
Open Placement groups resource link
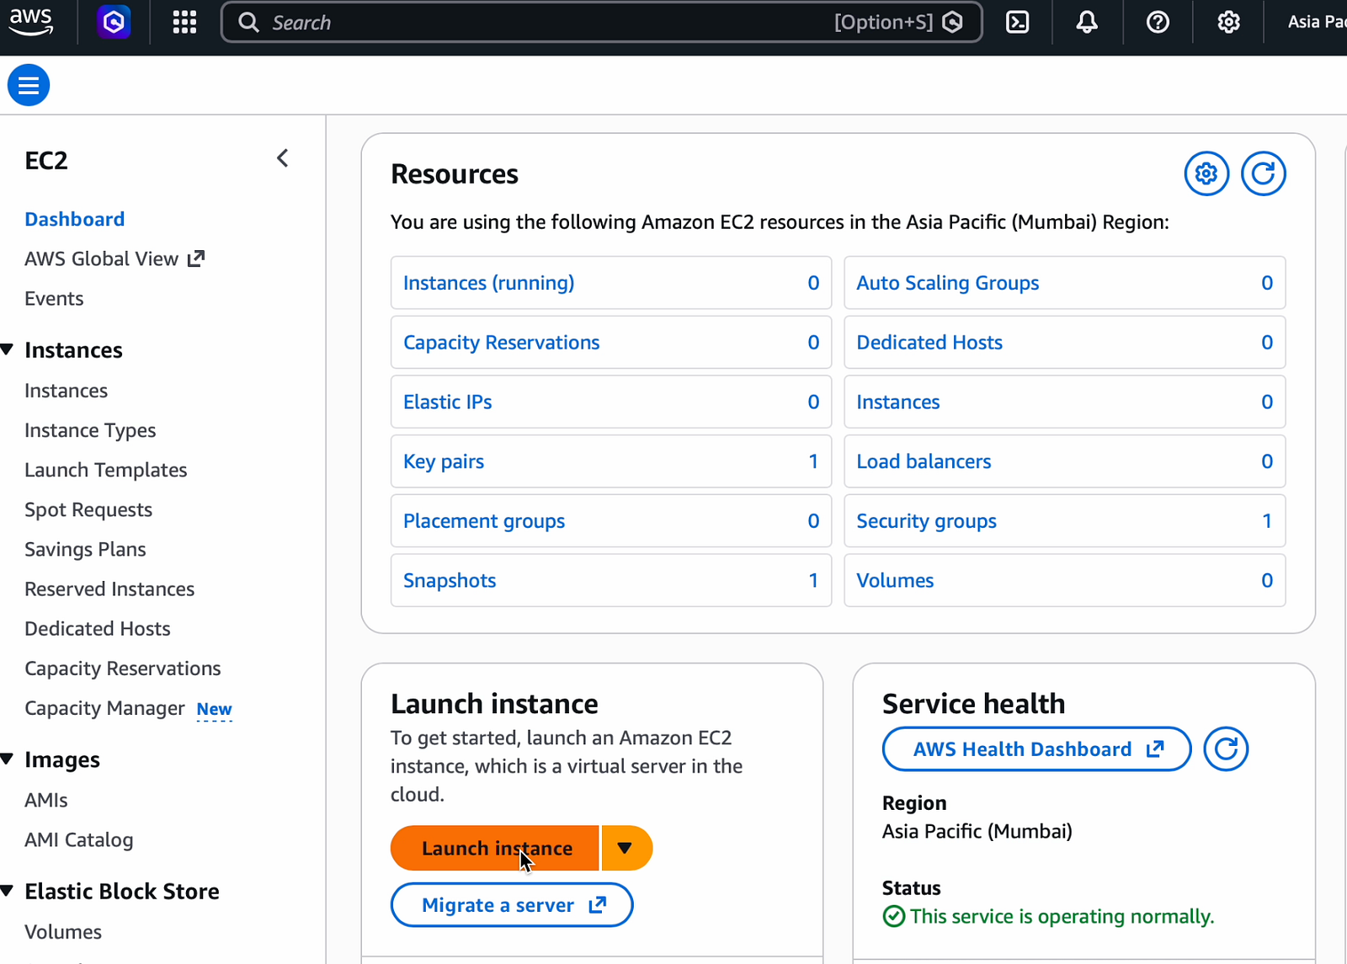(484, 521)
